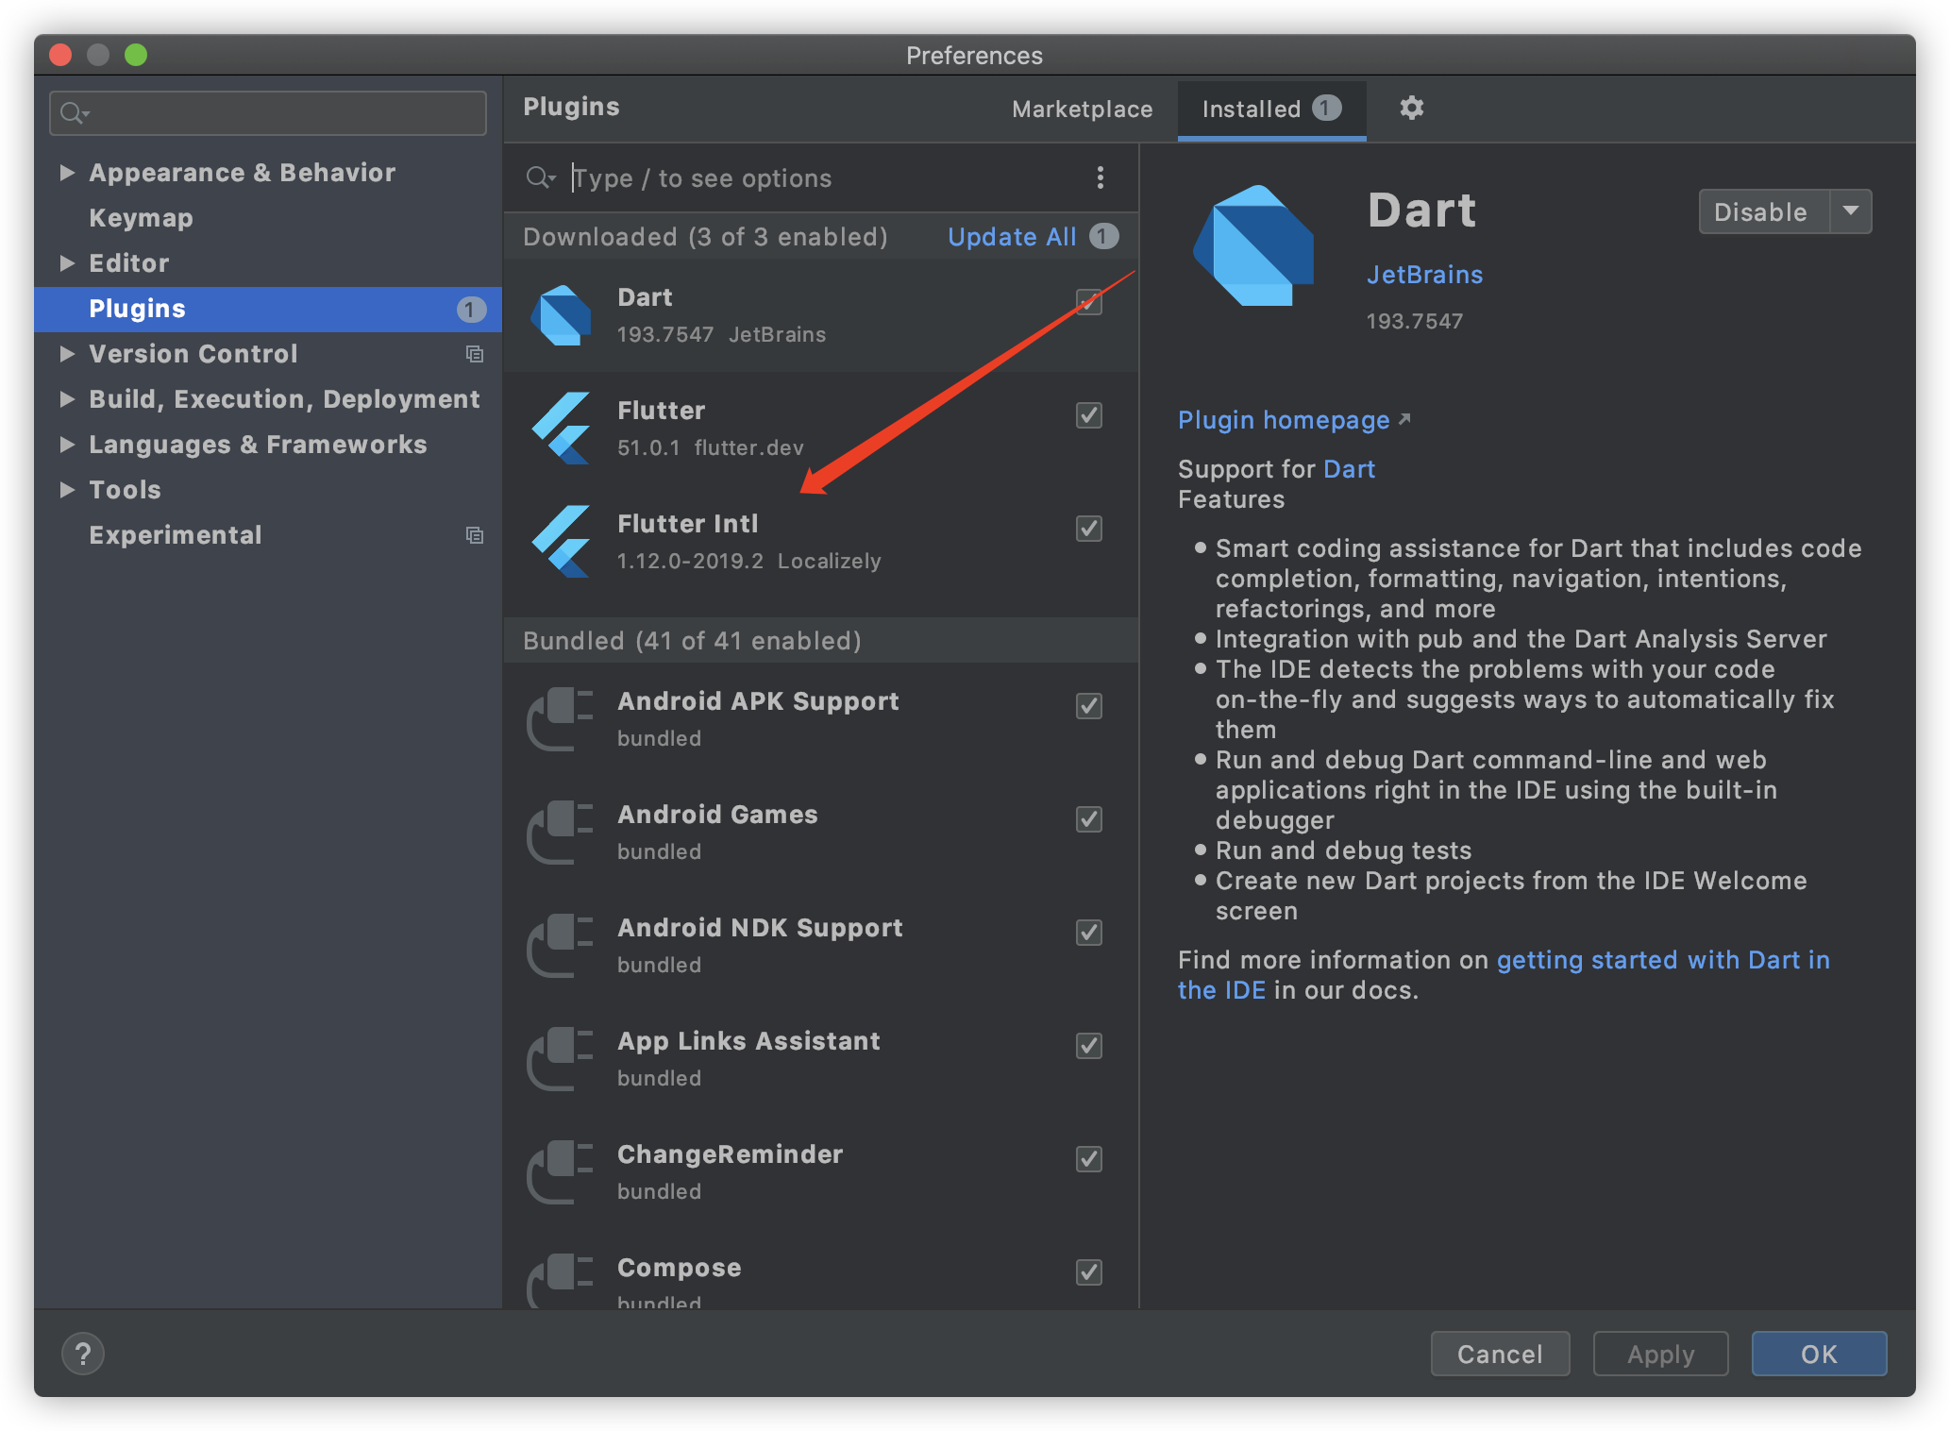The height and width of the screenshot is (1431, 1950).
Task: Click the project-level icon beside Version Control
Action: tap(475, 354)
